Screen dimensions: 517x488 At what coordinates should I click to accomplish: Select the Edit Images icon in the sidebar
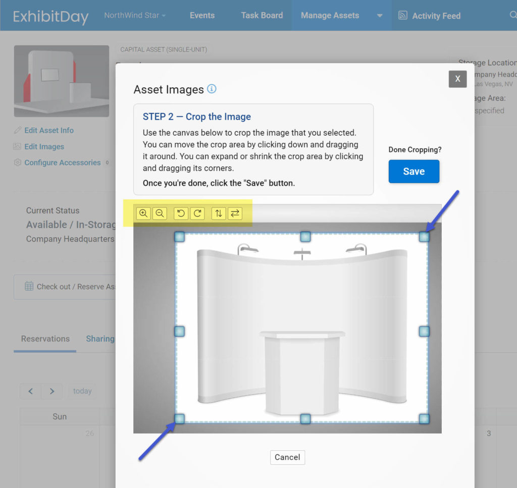point(17,146)
